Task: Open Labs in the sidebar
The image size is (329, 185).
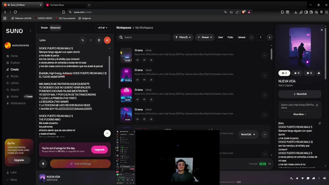Action: (13, 172)
